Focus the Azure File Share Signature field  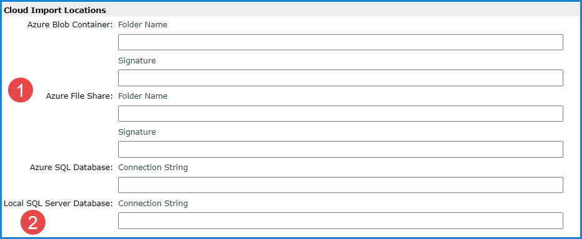pyautogui.click(x=340, y=149)
